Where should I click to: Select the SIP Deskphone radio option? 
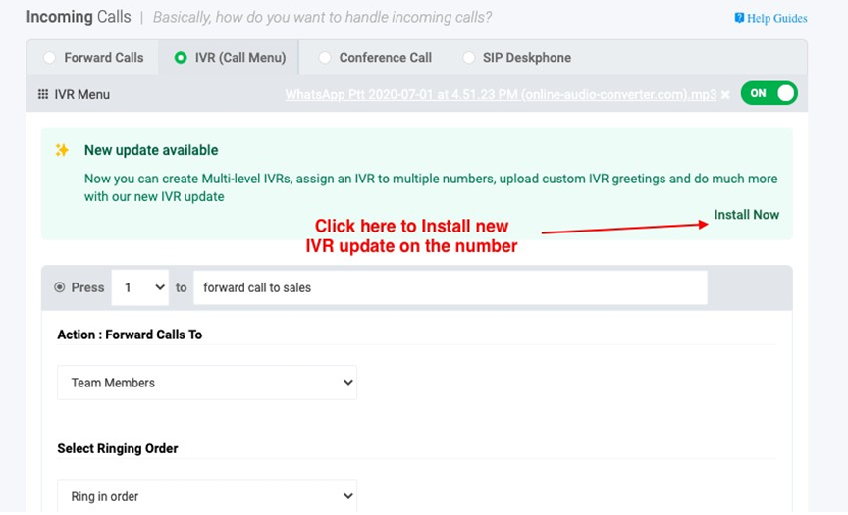468,57
